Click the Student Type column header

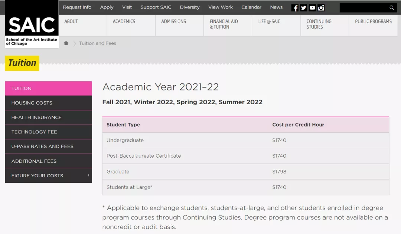pos(123,125)
